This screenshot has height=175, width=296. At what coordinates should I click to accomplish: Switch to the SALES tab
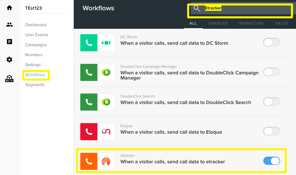(x=281, y=23)
